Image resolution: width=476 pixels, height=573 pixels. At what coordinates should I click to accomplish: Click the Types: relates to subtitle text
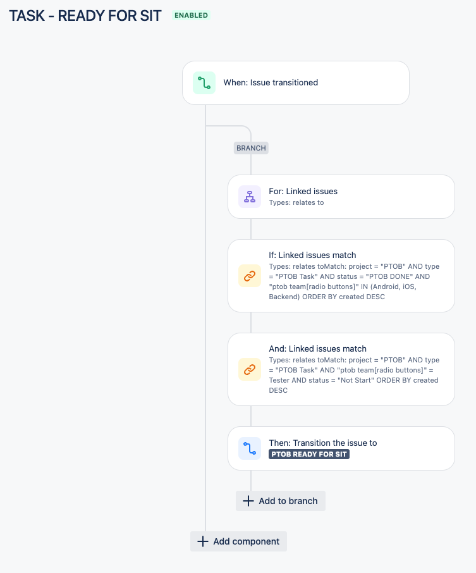pos(296,202)
